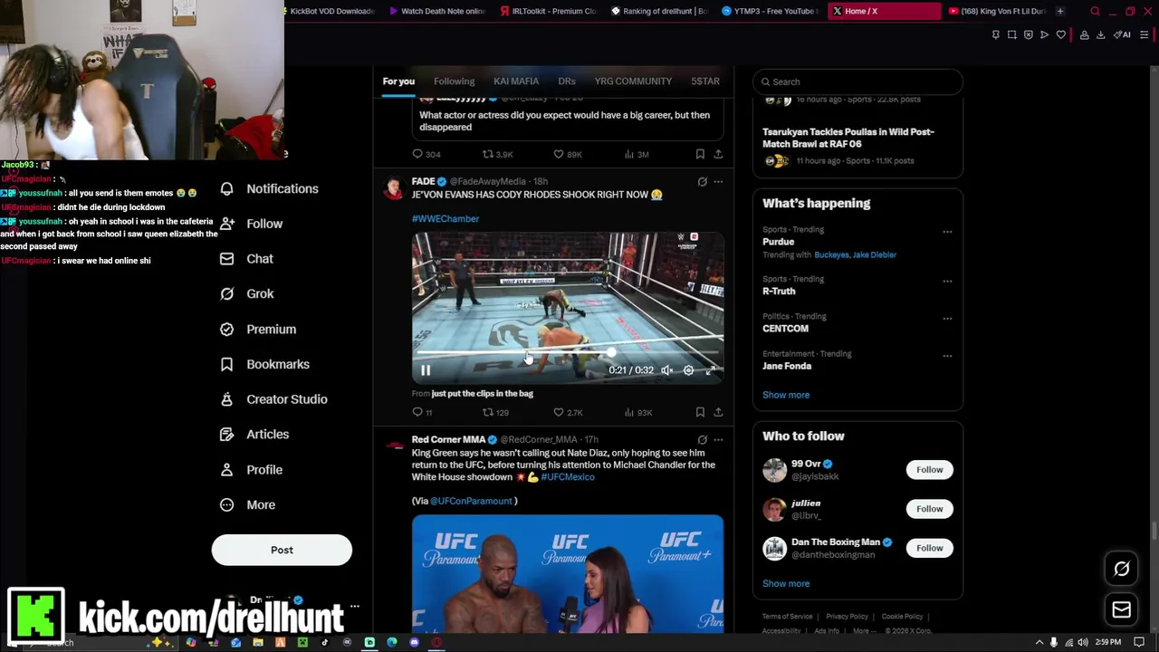Switch to the Watch Death Note browser tab
The height and width of the screenshot is (652, 1159).
pyautogui.click(x=436, y=11)
